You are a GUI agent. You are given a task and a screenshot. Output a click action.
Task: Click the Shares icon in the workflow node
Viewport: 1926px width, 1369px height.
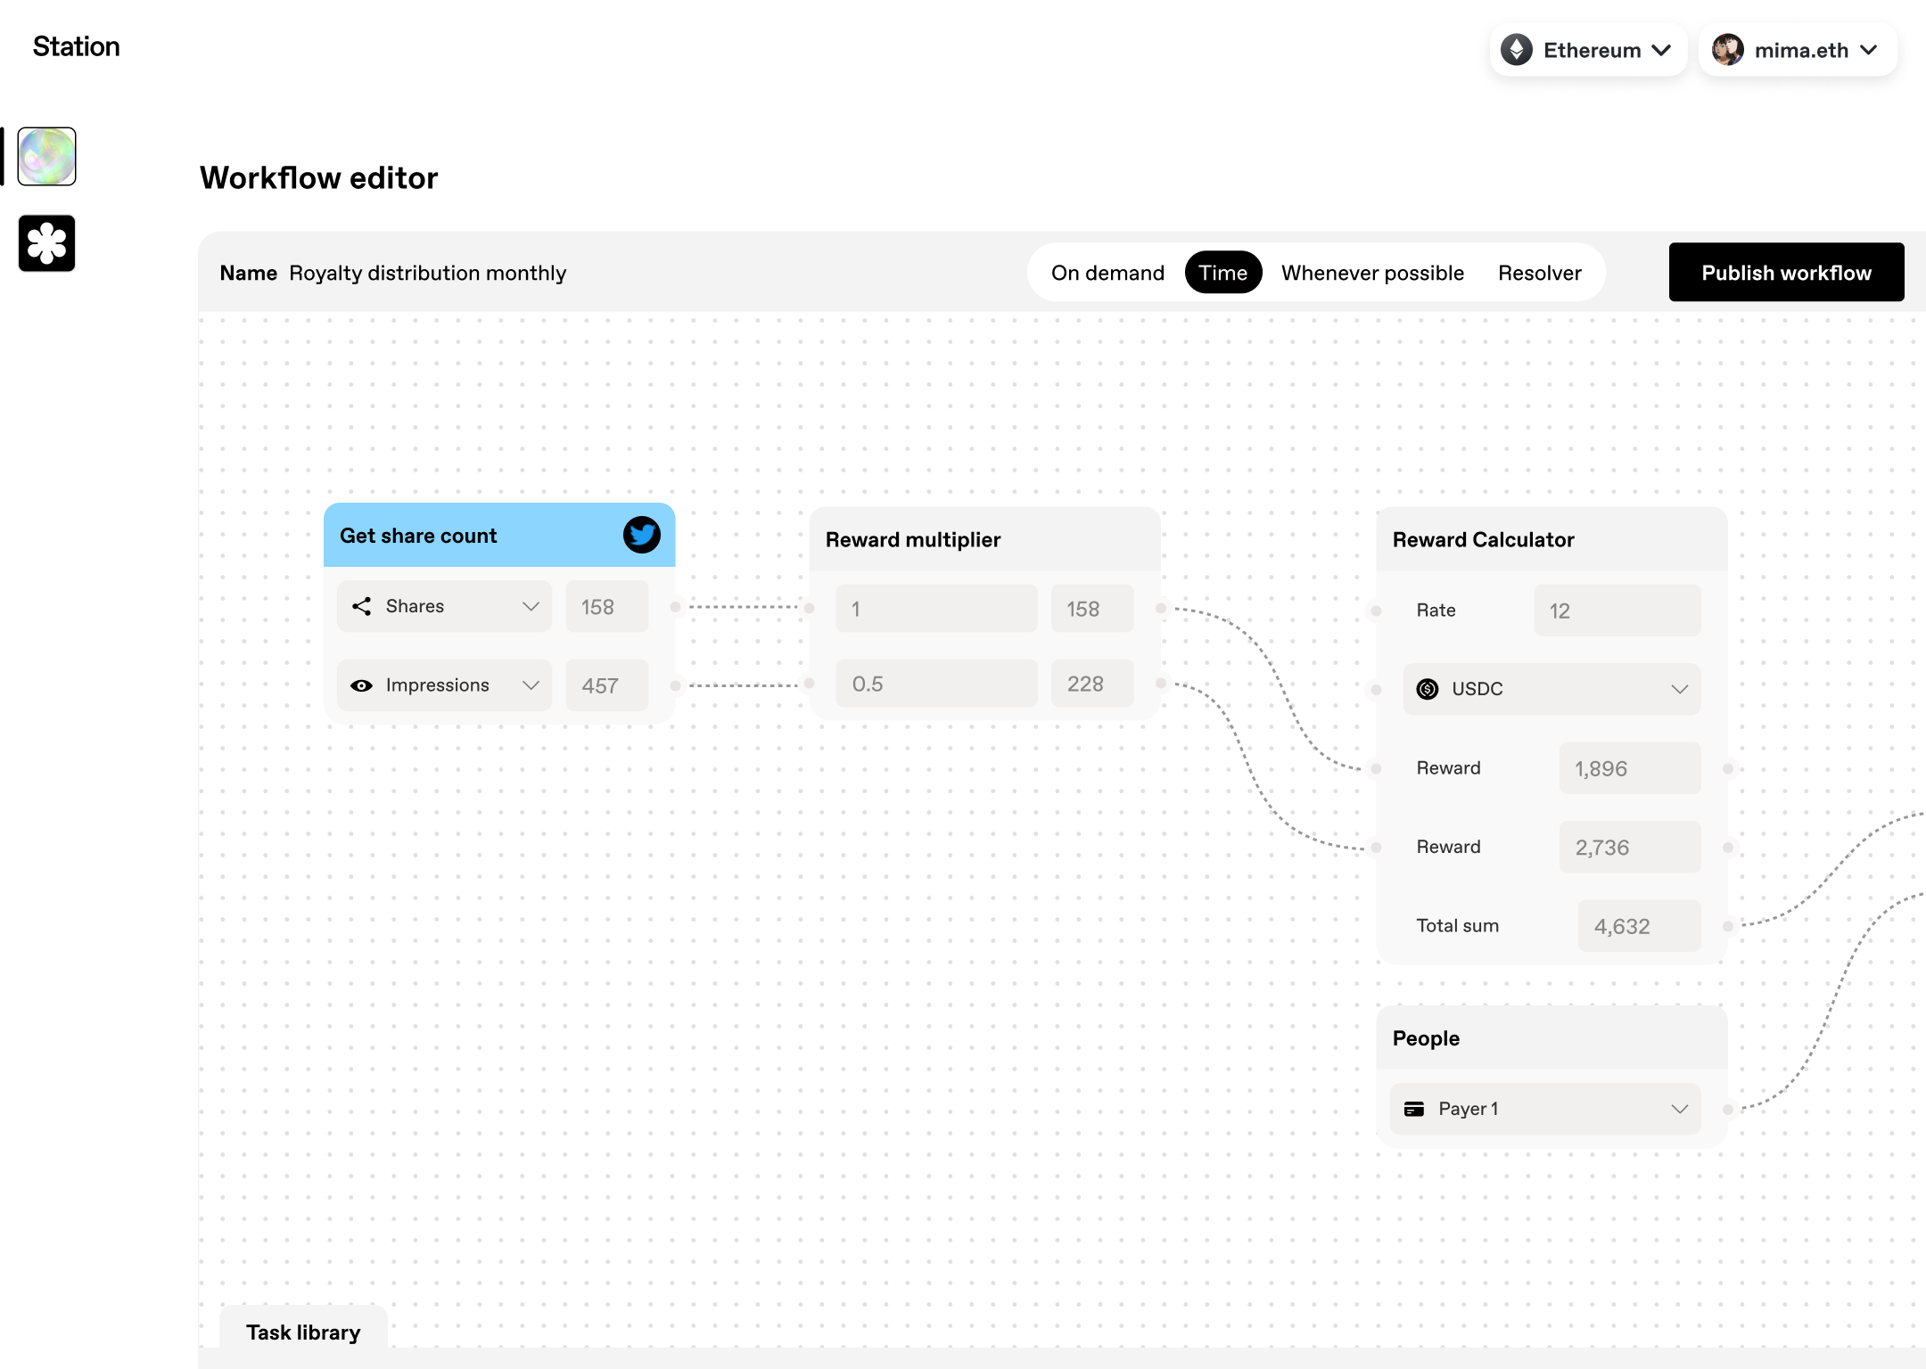(x=361, y=606)
